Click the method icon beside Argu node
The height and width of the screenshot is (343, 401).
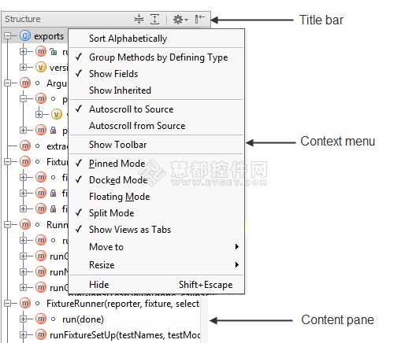tap(25, 83)
